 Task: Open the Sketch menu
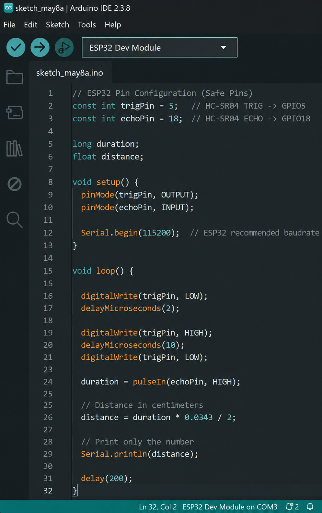click(57, 25)
